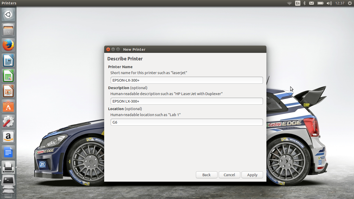
Task: Open the battery status indicator
Action: (x=321, y=3)
